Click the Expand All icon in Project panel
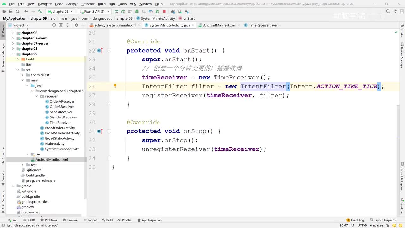This screenshot has width=405, height=228. (61, 25)
